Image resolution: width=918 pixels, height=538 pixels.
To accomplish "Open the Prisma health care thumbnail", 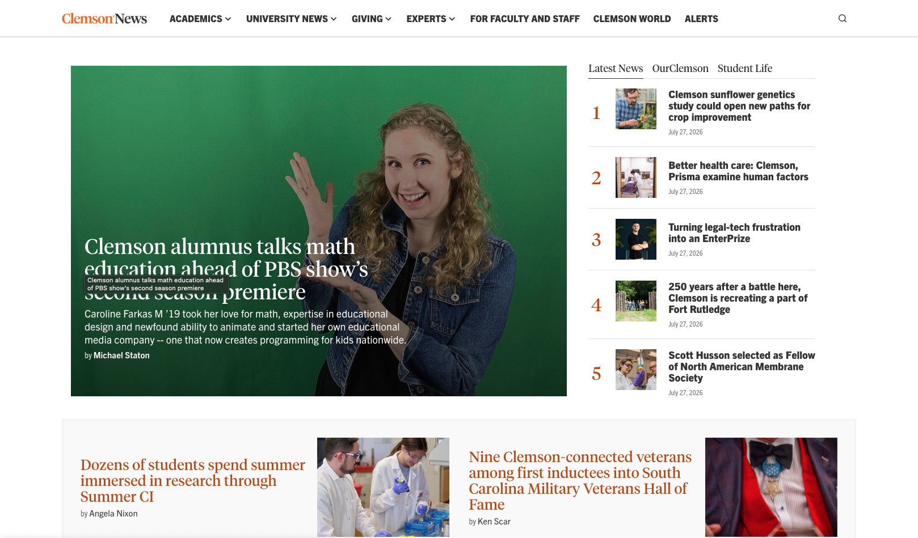I will (636, 177).
